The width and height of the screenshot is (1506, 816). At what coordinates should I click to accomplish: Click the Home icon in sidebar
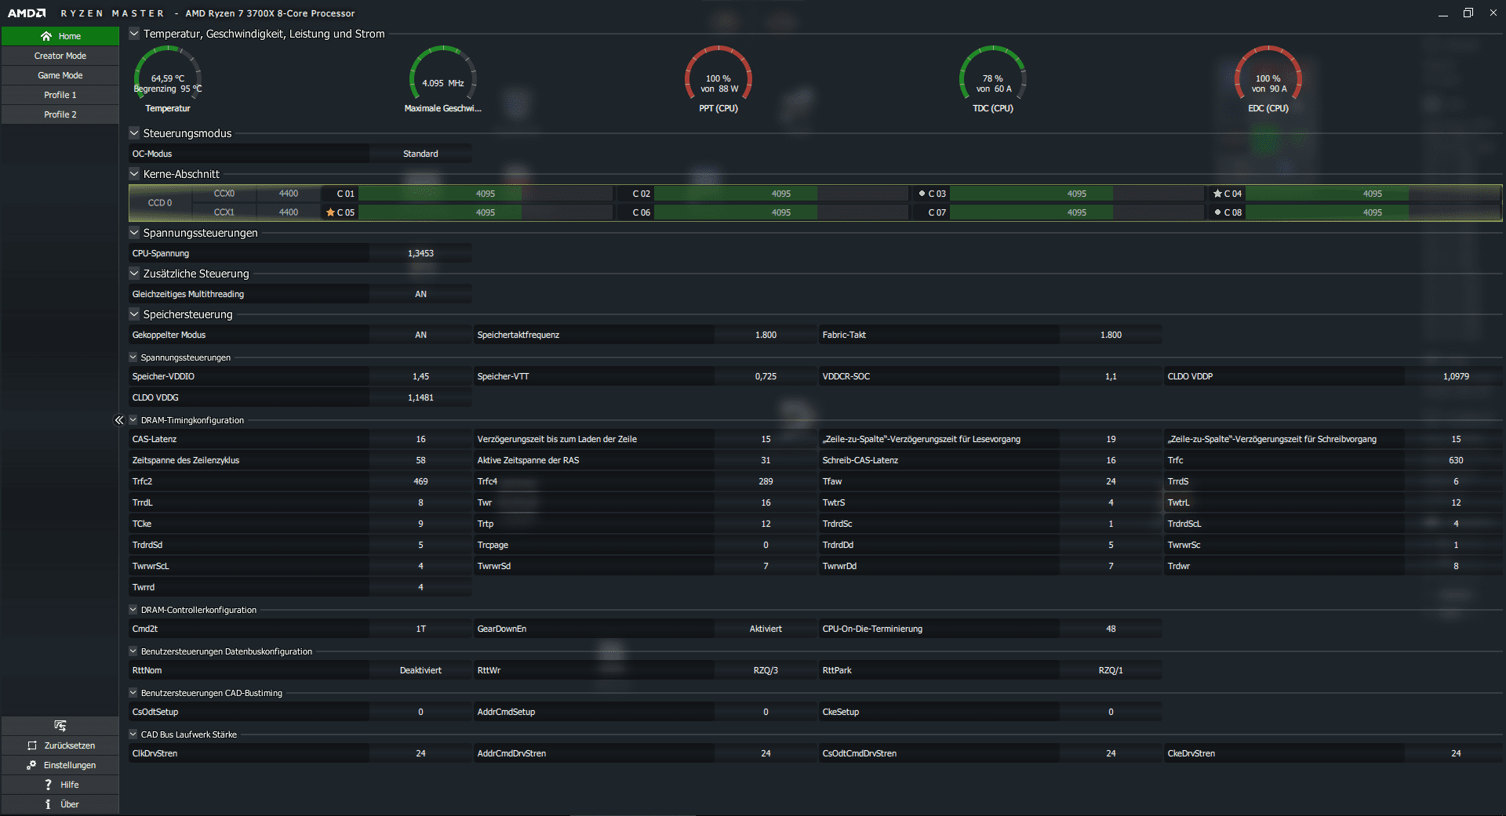(x=46, y=36)
